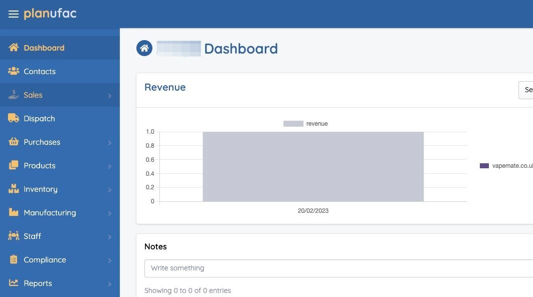
Task: Select the Sales menu label
Action: pos(33,95)
